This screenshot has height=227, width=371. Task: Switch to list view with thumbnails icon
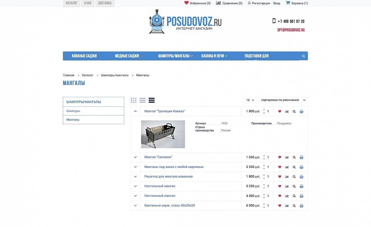click(143, 100)
